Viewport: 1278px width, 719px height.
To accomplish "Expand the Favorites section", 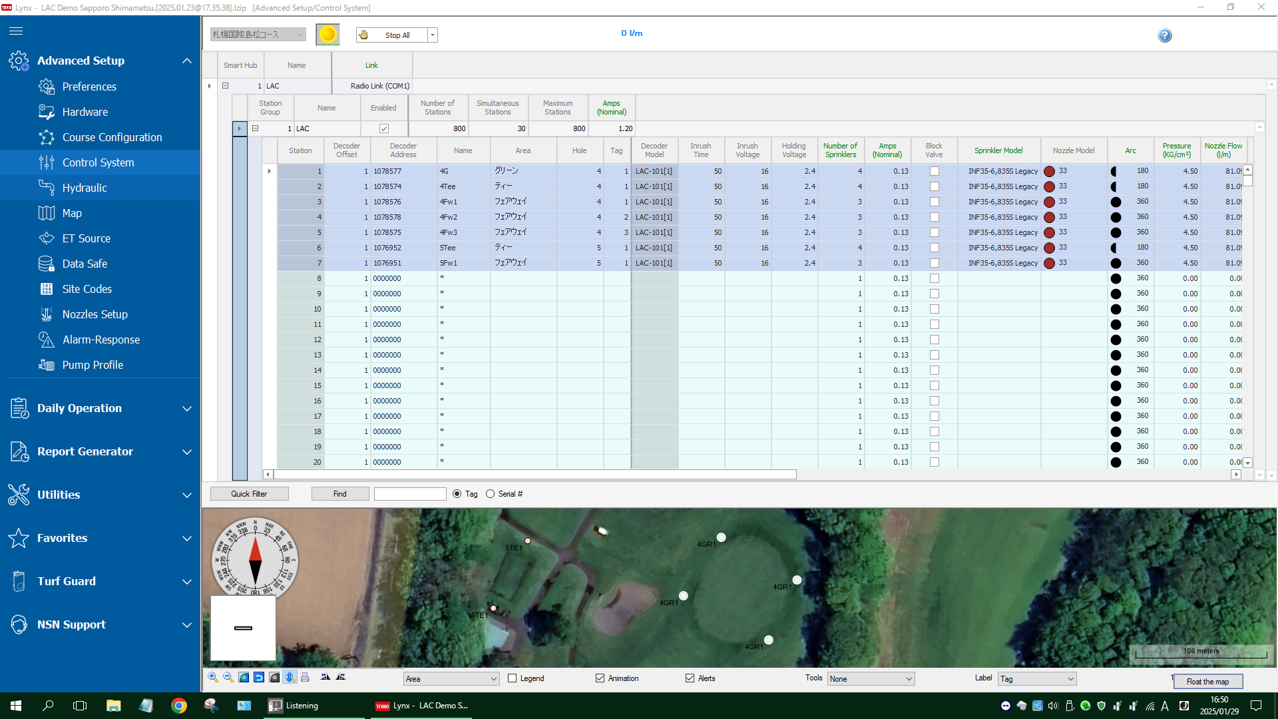I will pos(187,539).
